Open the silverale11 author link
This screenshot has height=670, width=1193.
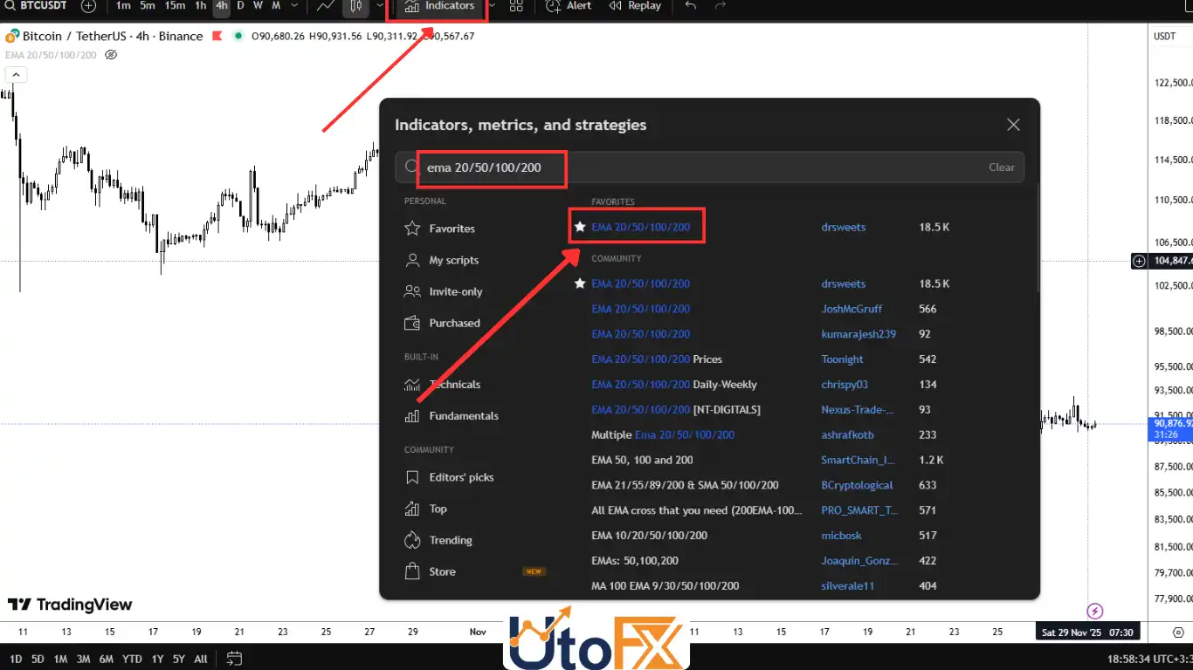(847, 586)
